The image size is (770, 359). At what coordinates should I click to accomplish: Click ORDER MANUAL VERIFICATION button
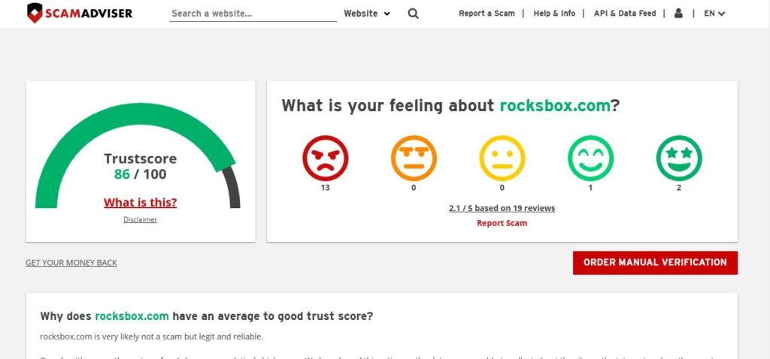click(x=655, y=263)
